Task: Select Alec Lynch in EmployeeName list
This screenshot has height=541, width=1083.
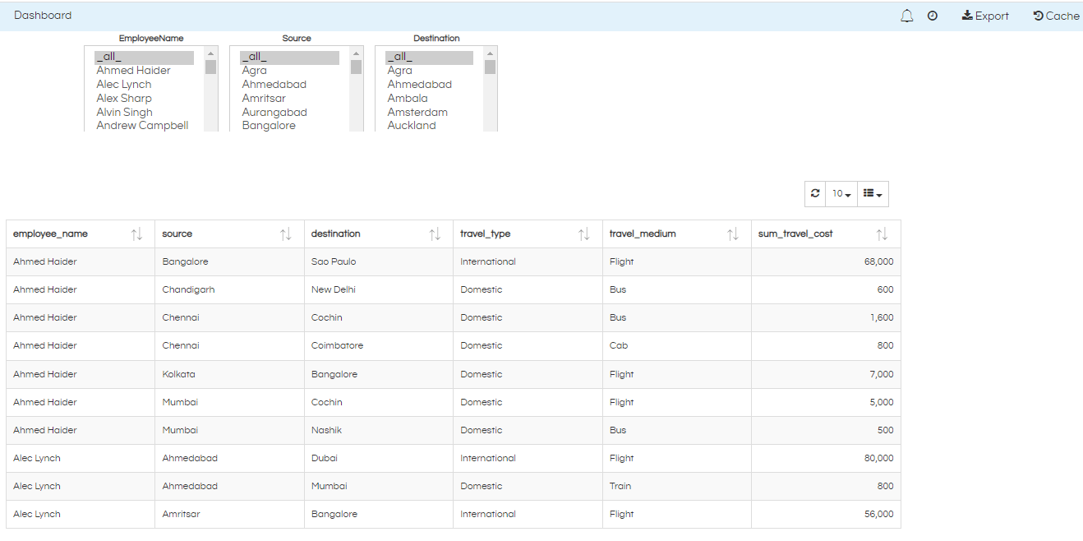Action: (144, 85)
